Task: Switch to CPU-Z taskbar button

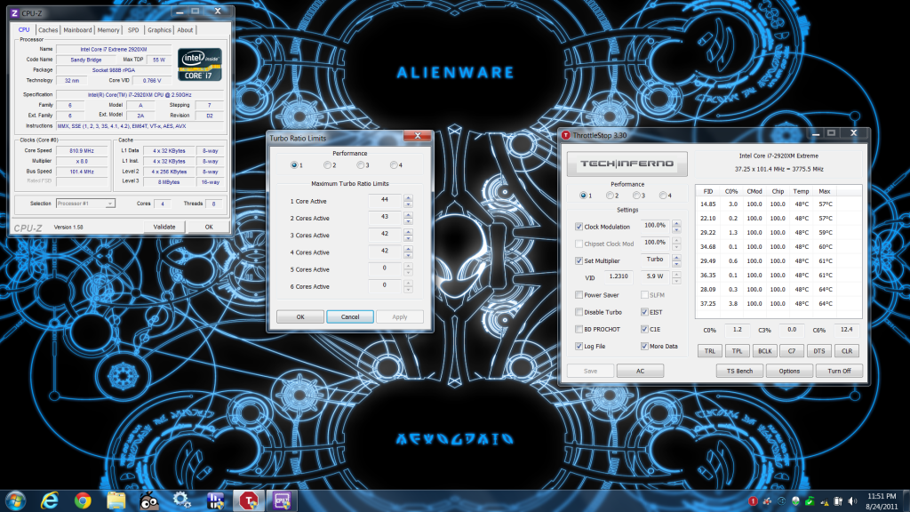Action: pyautogui.click(x=282, y=500)
